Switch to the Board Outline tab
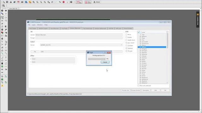 click(128, 29)
